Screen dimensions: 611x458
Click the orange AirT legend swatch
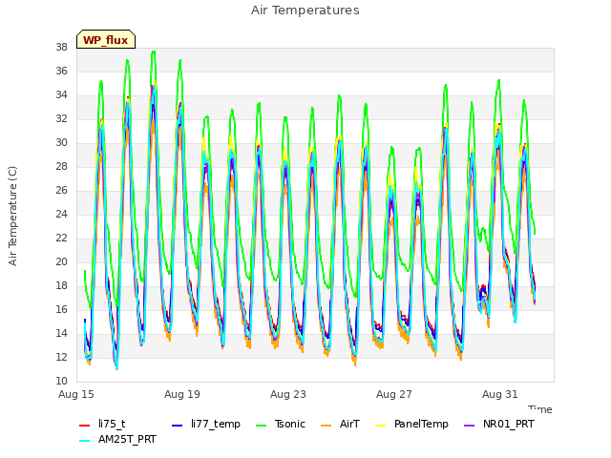click(x=326, y=426)
